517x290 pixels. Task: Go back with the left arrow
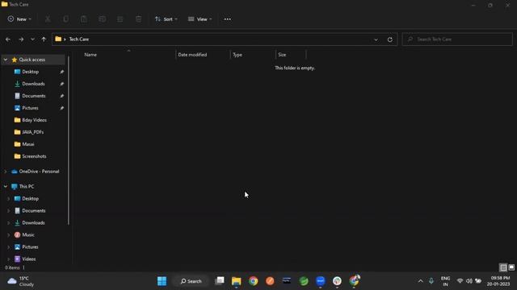[8, 39]
